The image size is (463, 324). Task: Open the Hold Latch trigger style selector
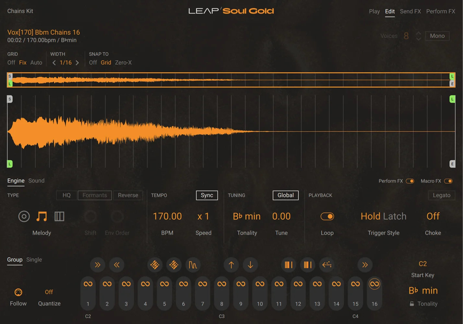[x=384, y=216]
